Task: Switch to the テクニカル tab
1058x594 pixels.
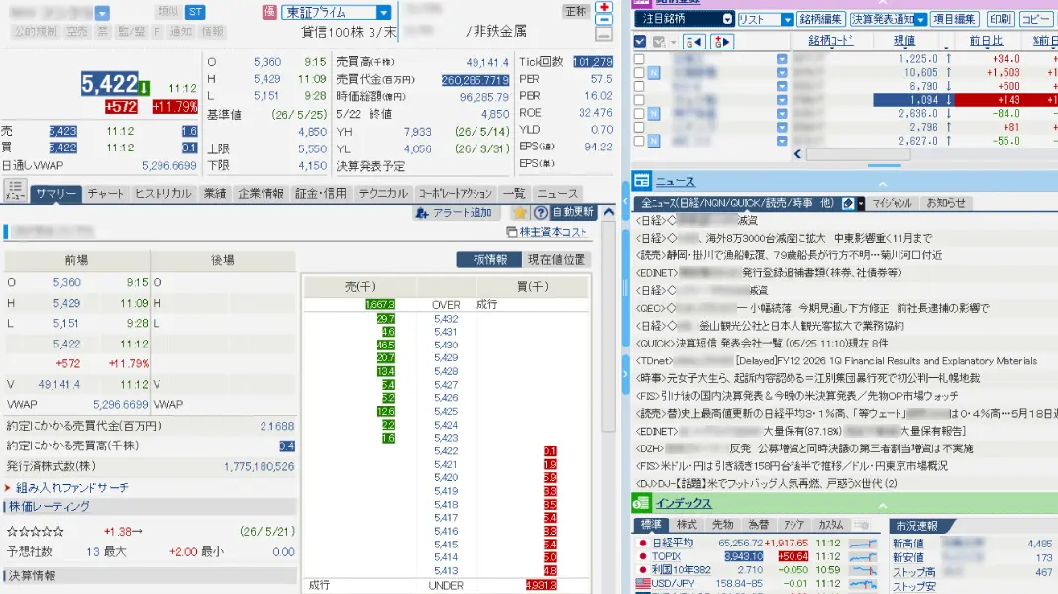Action: click(x=383, y=193)
